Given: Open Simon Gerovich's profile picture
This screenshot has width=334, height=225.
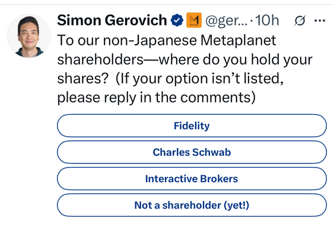Looking at the screenshot, I should click(x=29, y=36).
